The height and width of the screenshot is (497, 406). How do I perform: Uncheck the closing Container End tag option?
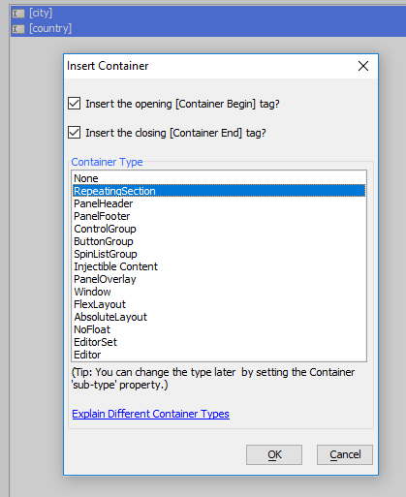(x=75, y=133)
